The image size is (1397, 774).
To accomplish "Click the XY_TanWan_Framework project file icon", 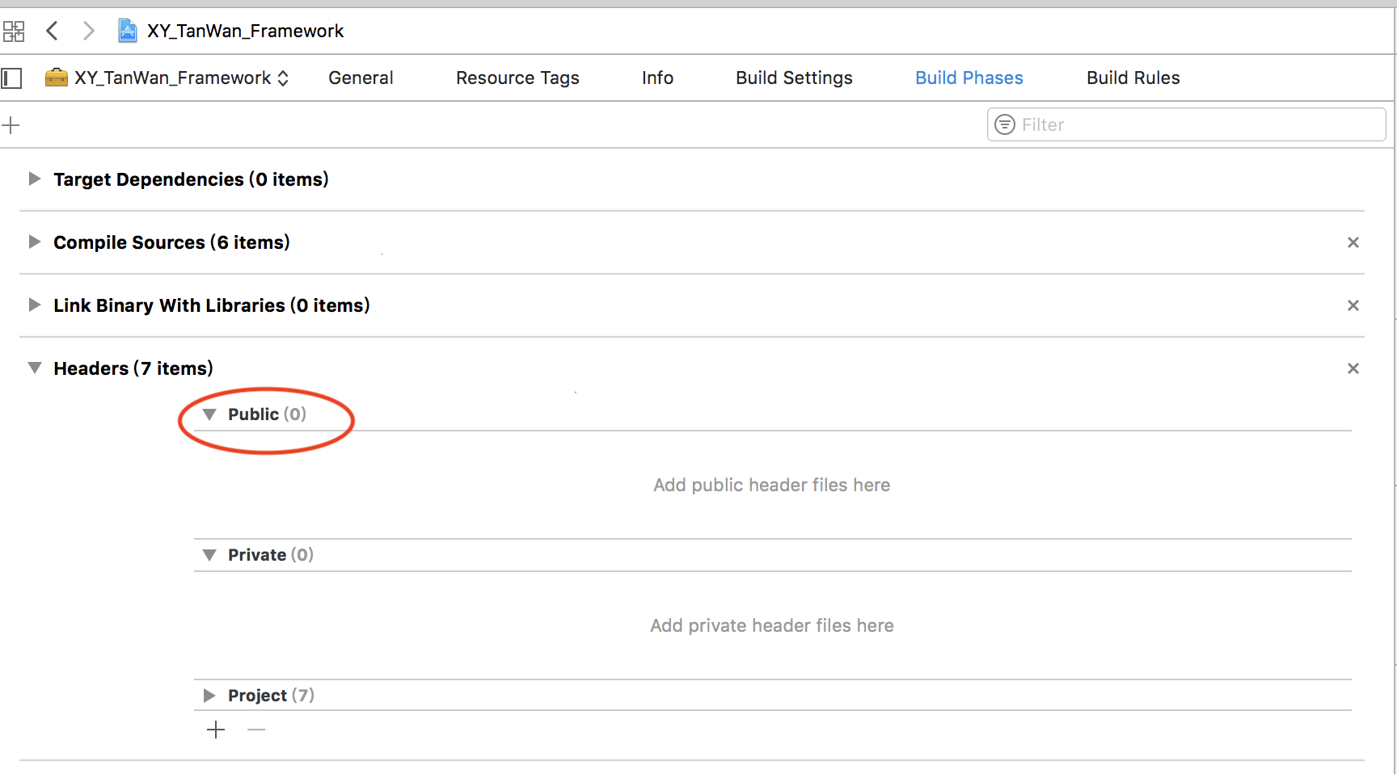I will (x=128, y=32).
